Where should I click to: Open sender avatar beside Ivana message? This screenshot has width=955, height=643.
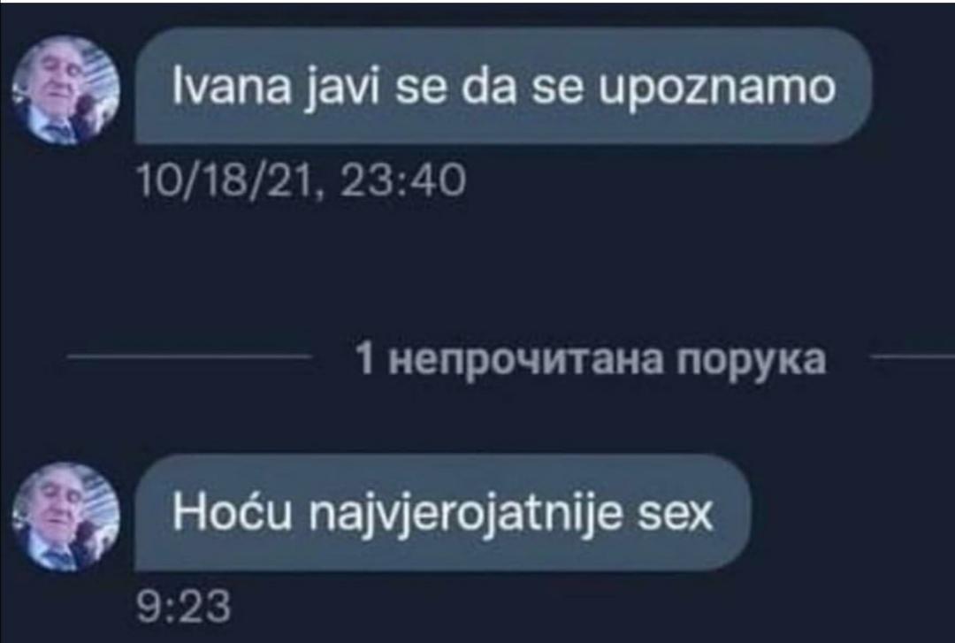coord(65,90)
